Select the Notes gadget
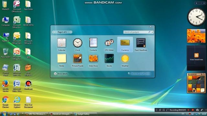 coord(62,60)
